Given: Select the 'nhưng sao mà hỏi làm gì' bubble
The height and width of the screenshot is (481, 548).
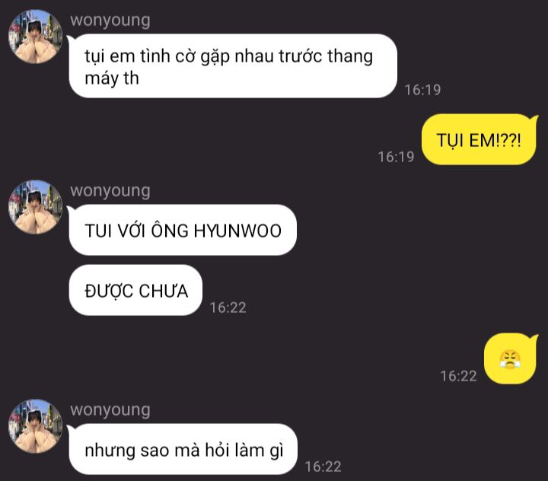Looking at the screenshot, I should [183, 449].
